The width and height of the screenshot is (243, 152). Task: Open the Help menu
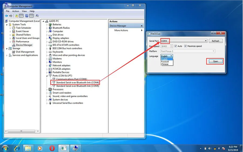pos(32,11)
